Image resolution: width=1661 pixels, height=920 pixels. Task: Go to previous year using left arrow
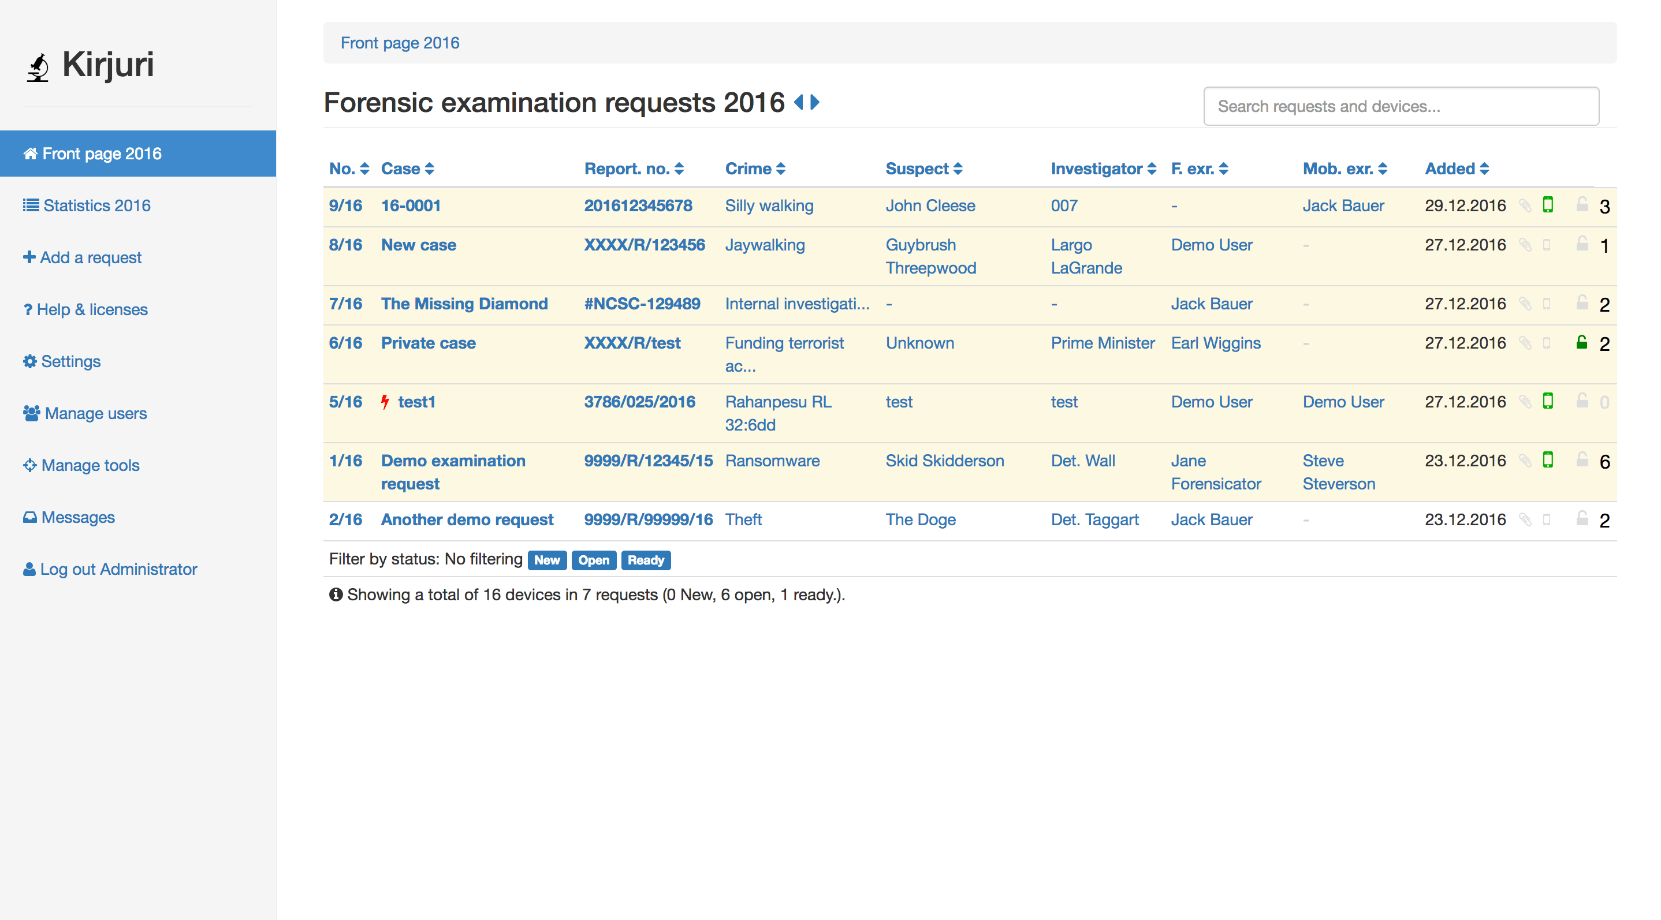tap(798, 102)
